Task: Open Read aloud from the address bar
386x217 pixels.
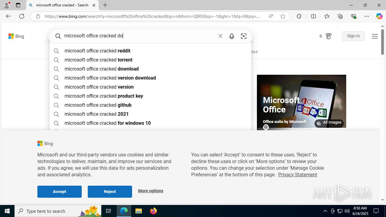Action: tap(271, 16)
